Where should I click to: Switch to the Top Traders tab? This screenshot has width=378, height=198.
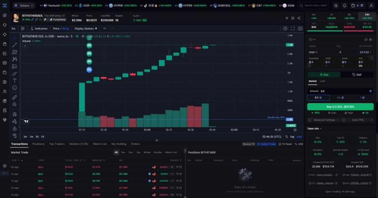[x=57, y=144]
